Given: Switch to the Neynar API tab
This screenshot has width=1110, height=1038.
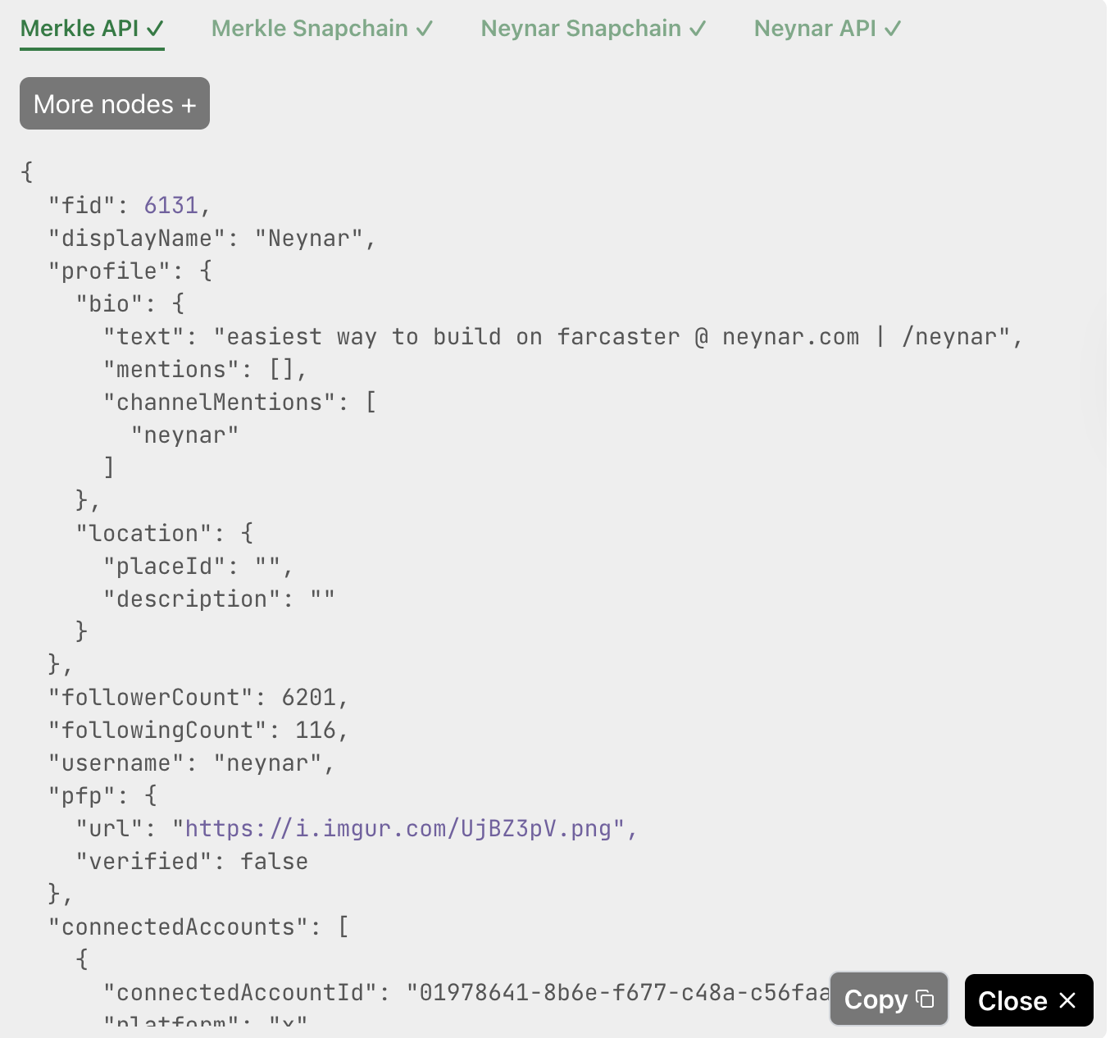Looking at the screenshot, I should coord(827,29).
